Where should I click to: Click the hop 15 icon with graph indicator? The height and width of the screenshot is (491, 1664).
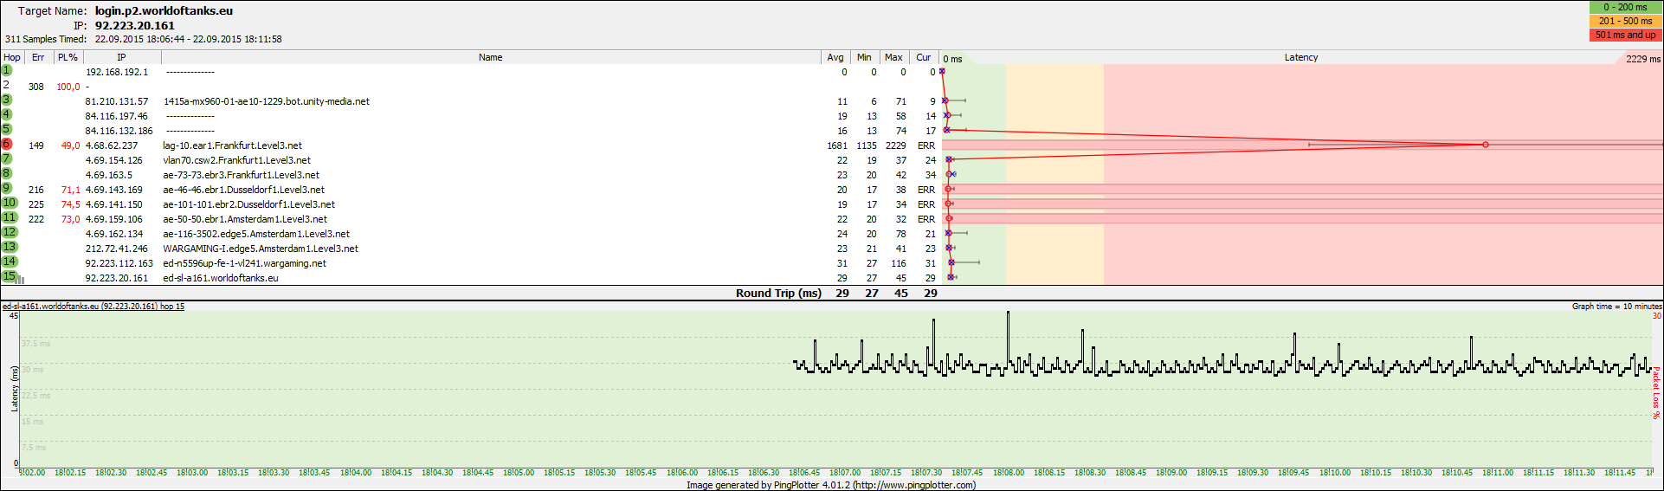tap(10, 277)
